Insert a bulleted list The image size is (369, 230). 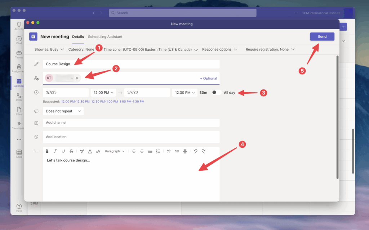pos(150,151)
